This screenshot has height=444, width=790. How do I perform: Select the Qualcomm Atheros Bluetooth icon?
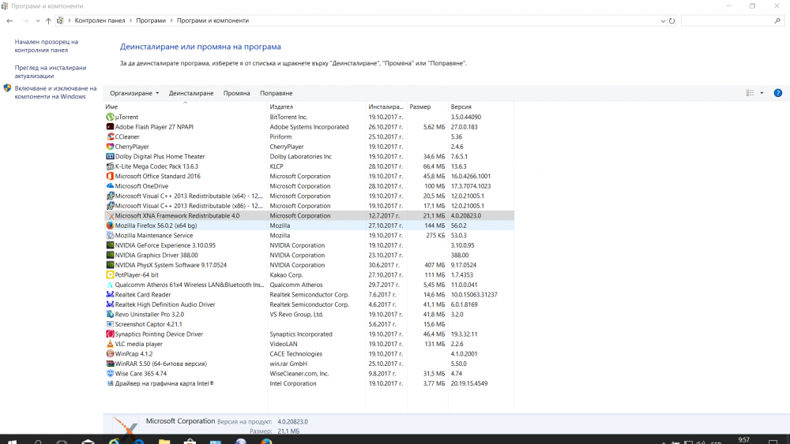[x=110, y=285]
